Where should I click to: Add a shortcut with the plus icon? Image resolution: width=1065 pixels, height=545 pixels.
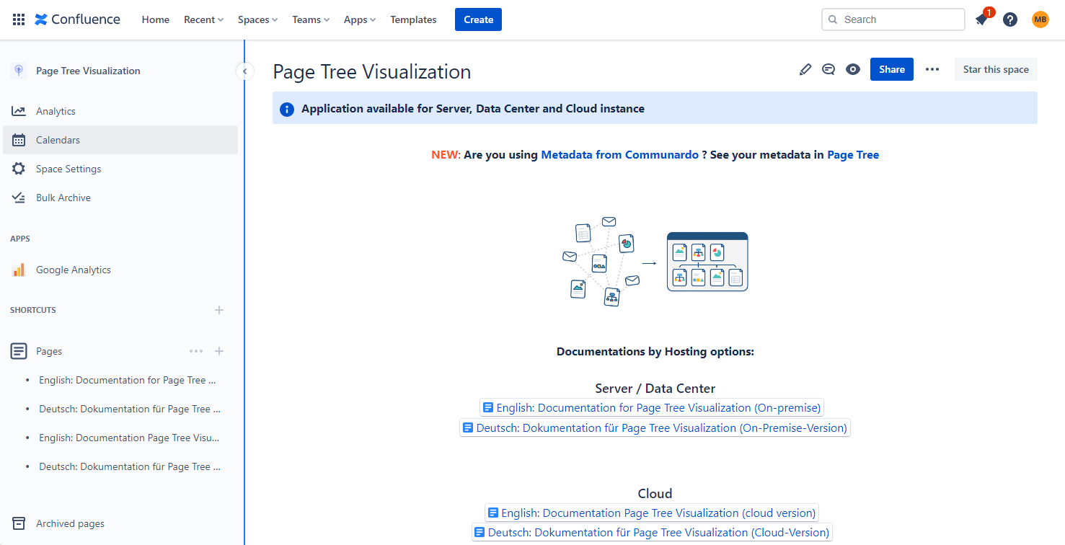click(219, 310)
